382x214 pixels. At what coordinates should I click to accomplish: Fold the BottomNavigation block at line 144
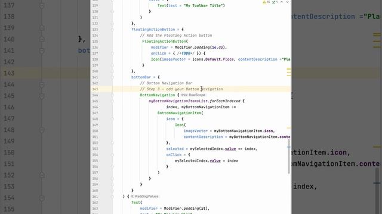click(x=112, y=95)
